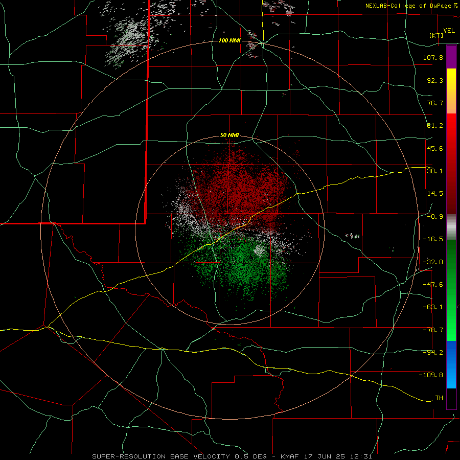Click the NEXLAB-College of DuPage label
This screenshot has height=460, width=460.
coord(411,6)
